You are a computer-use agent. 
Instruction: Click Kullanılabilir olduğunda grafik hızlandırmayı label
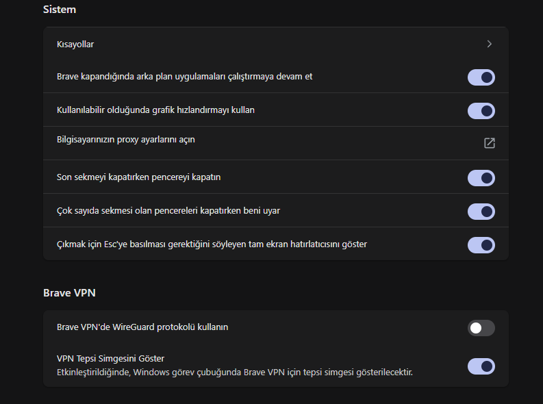(x=155, y=110)
